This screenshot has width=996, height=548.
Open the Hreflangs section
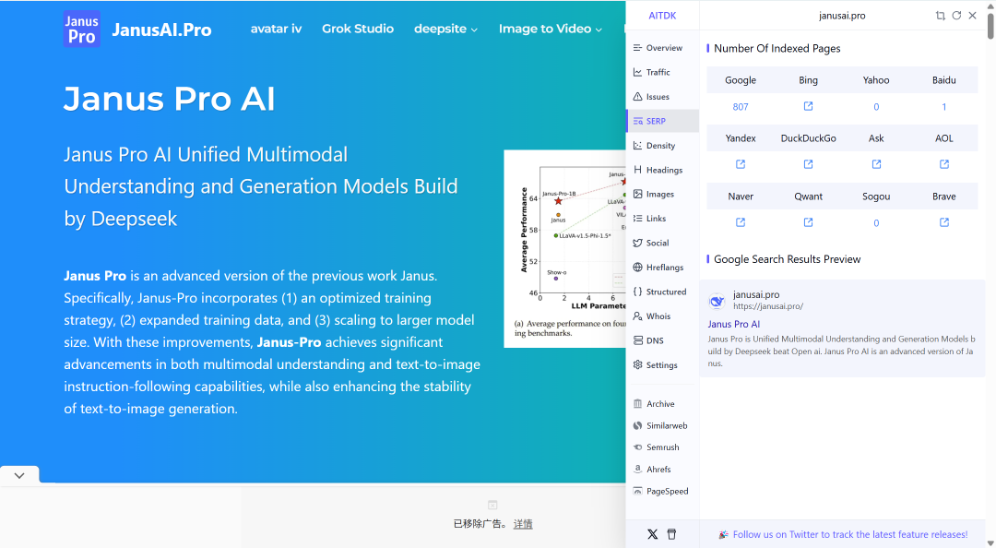662,267
